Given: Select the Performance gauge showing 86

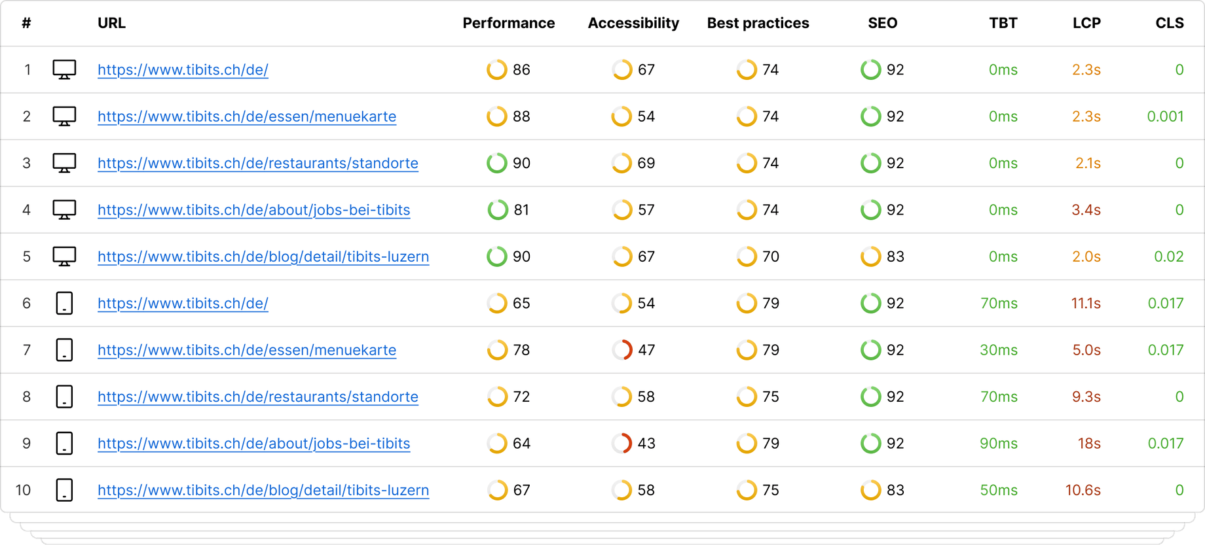Looking at the screenshot, I should [x=497, y=69].
